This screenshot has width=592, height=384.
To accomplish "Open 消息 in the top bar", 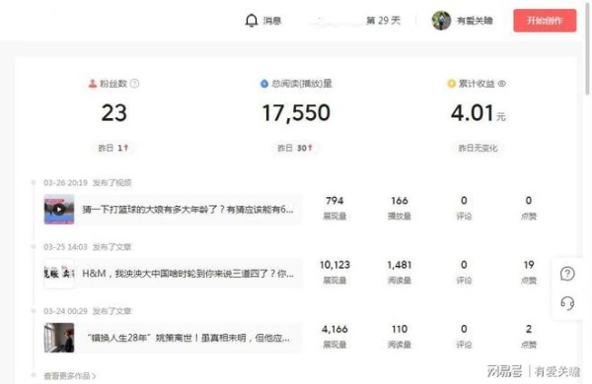I will point(272,21).
